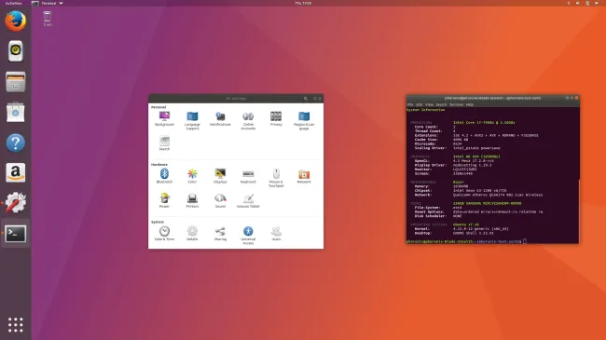Image resolution: width=606 pixels, height=340 pixels.
Task: Open File menu in Terminal window
Action: [x=410, y=104]
